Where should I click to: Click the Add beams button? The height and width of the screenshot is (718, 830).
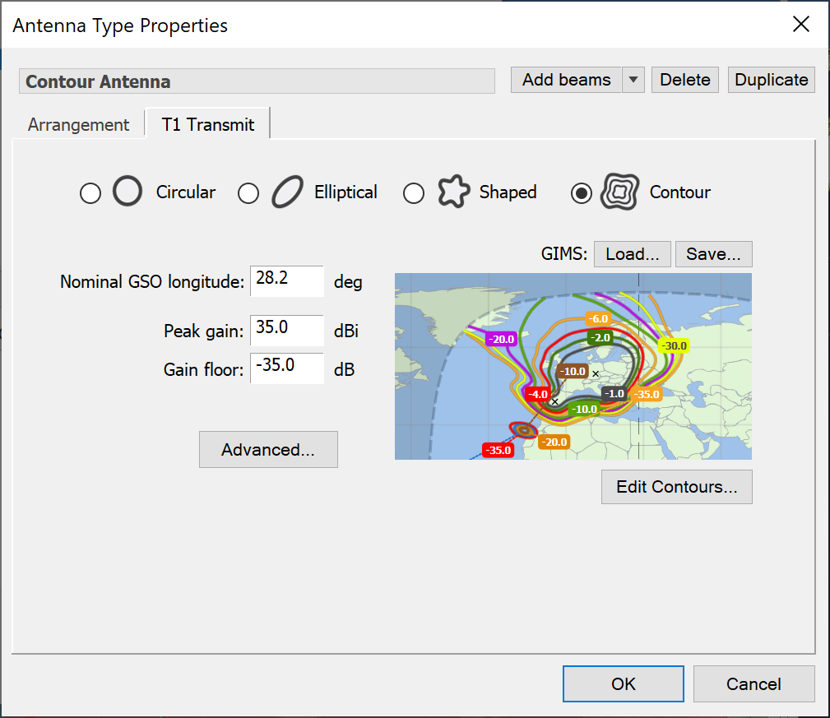click(x=566, y=80)
